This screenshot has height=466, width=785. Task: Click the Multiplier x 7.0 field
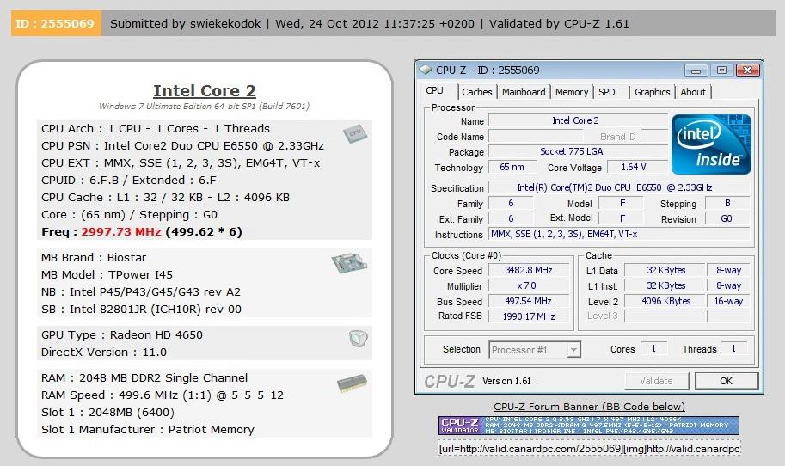(529, 285)
